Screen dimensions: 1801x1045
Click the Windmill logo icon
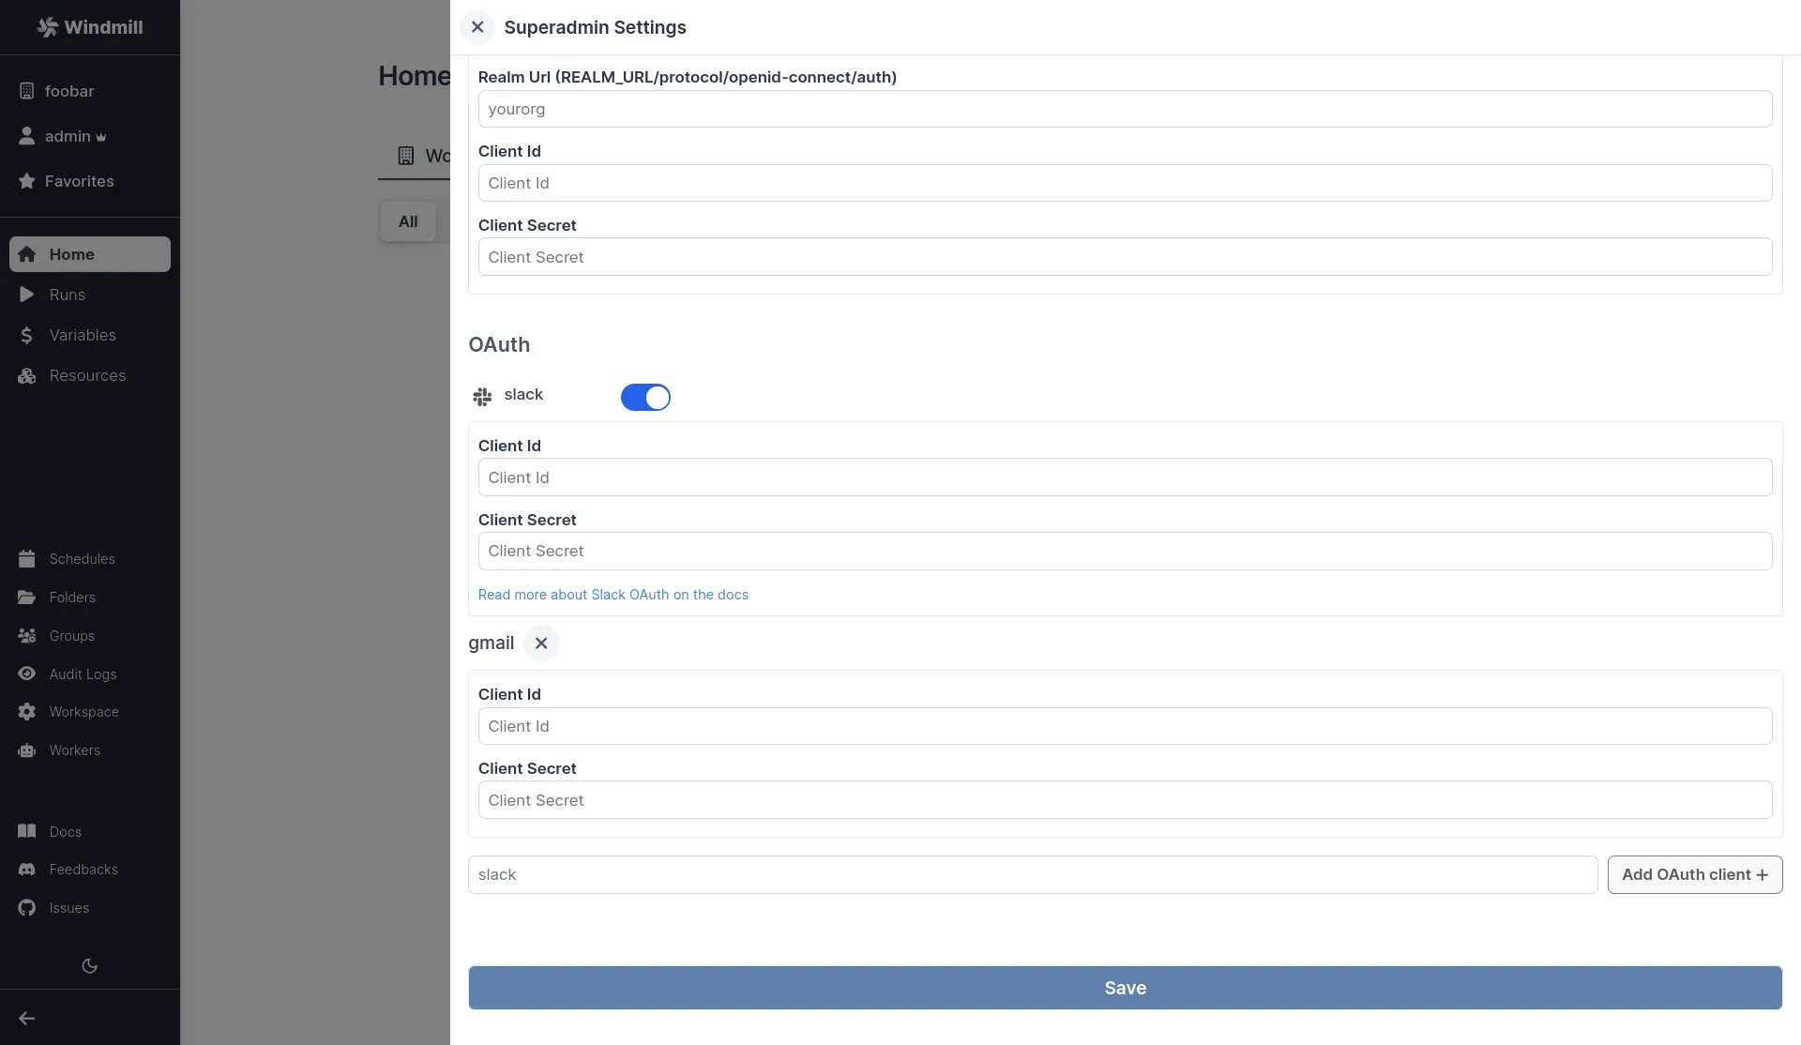(x=47, y=26)
